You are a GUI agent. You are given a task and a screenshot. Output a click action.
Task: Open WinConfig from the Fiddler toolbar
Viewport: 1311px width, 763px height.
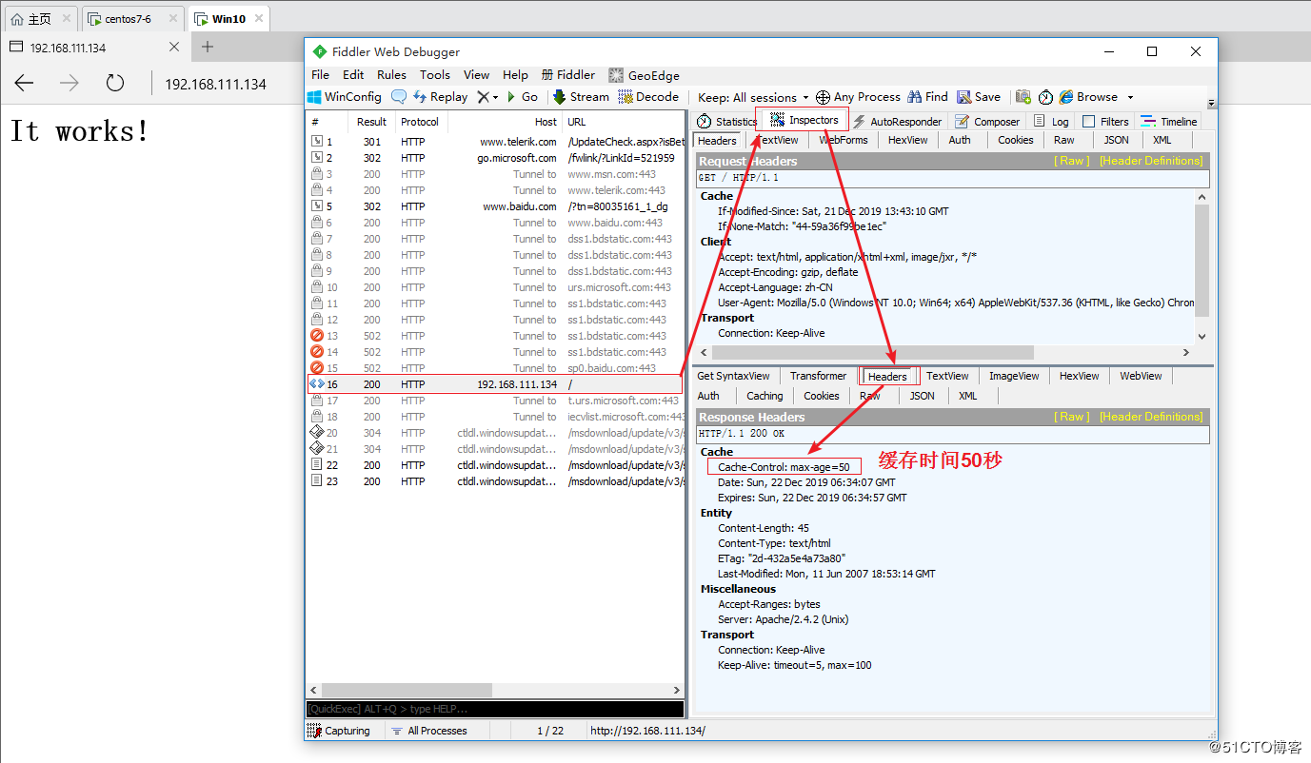(x=345, y=97)
